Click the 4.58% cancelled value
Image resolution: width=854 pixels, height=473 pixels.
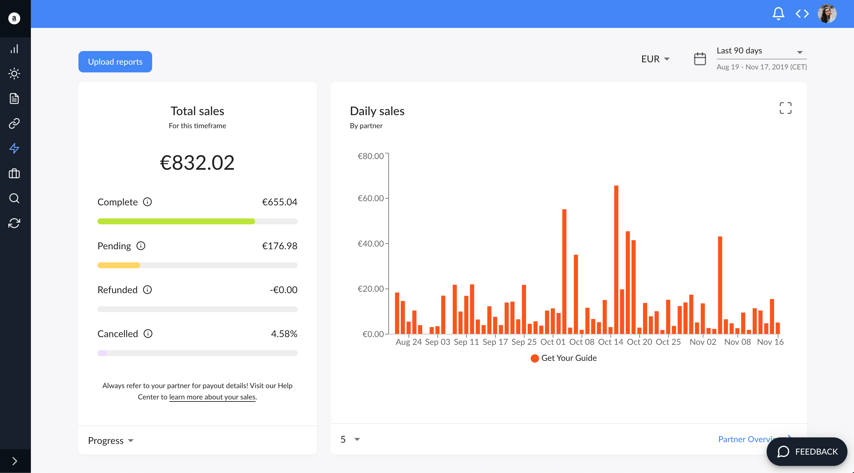(284, 333)
